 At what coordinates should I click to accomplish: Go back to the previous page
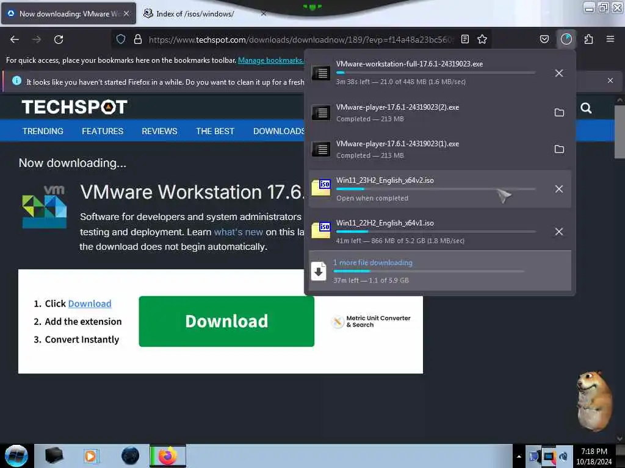point(15,40)
